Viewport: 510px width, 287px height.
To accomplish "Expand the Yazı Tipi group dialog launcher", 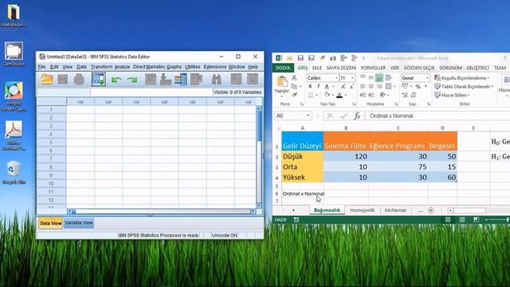I will 354,104.
